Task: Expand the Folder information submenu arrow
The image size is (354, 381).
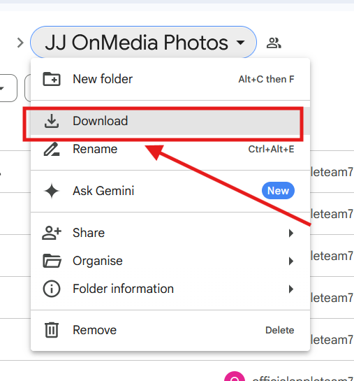Action: pyautogui.click(x=291, y=289)
